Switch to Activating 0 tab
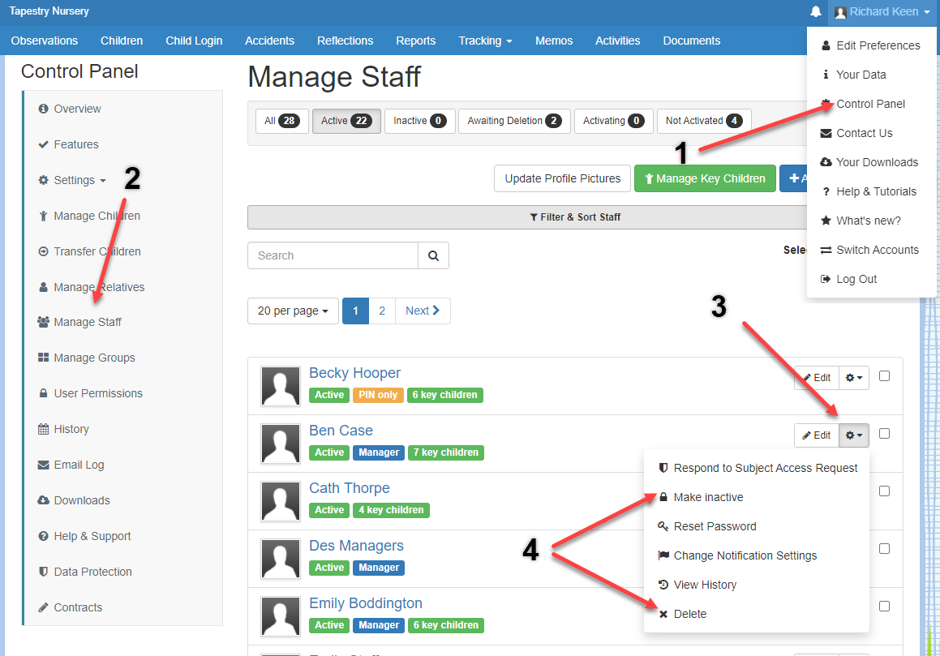 tap(613, 121)
